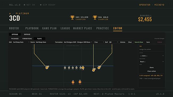Select the RB2 player marker

80,82
